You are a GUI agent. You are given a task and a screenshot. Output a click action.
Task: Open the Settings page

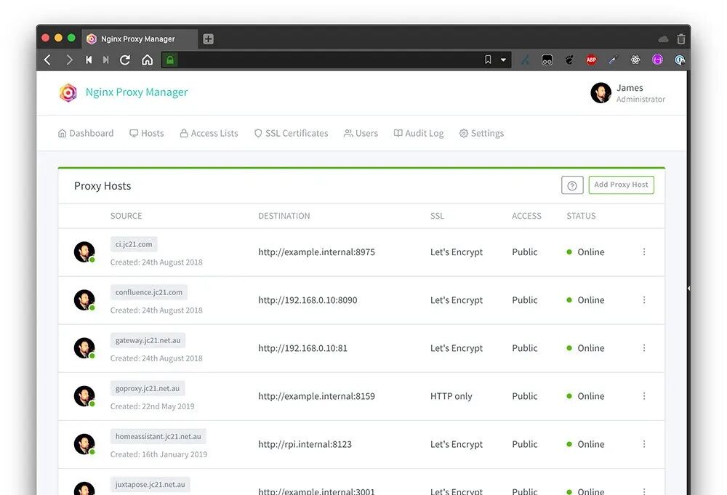[481, 134]
